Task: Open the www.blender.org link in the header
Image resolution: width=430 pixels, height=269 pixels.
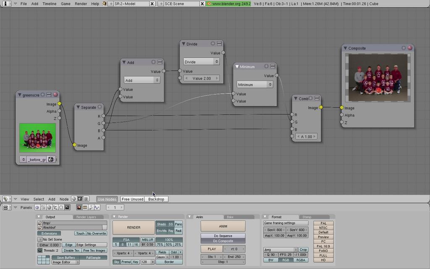Action: point(228,4)
